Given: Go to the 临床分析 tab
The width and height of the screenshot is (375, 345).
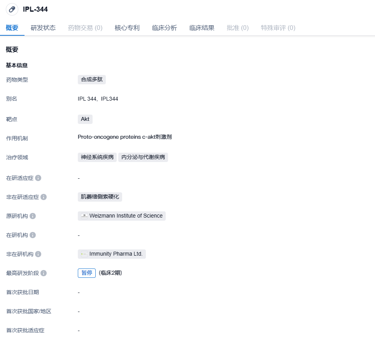Looking at the screenshot, I should pyautogui.click(x=165, y=28).
